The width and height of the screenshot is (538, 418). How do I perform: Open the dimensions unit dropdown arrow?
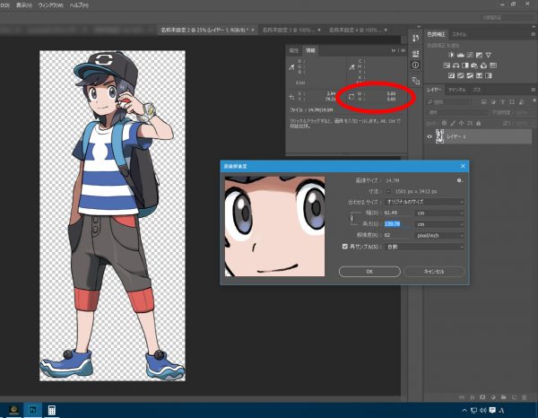point(388,191)
